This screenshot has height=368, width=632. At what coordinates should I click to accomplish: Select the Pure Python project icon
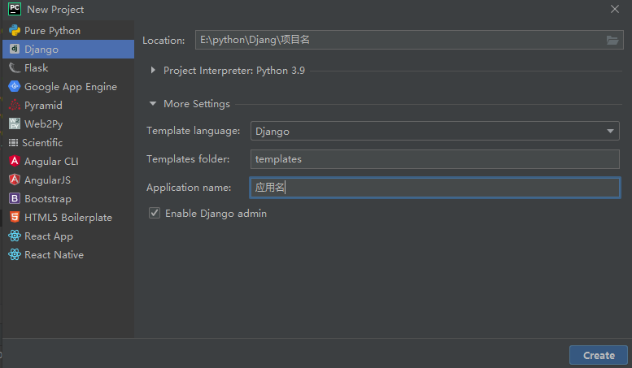click(15, 31)
